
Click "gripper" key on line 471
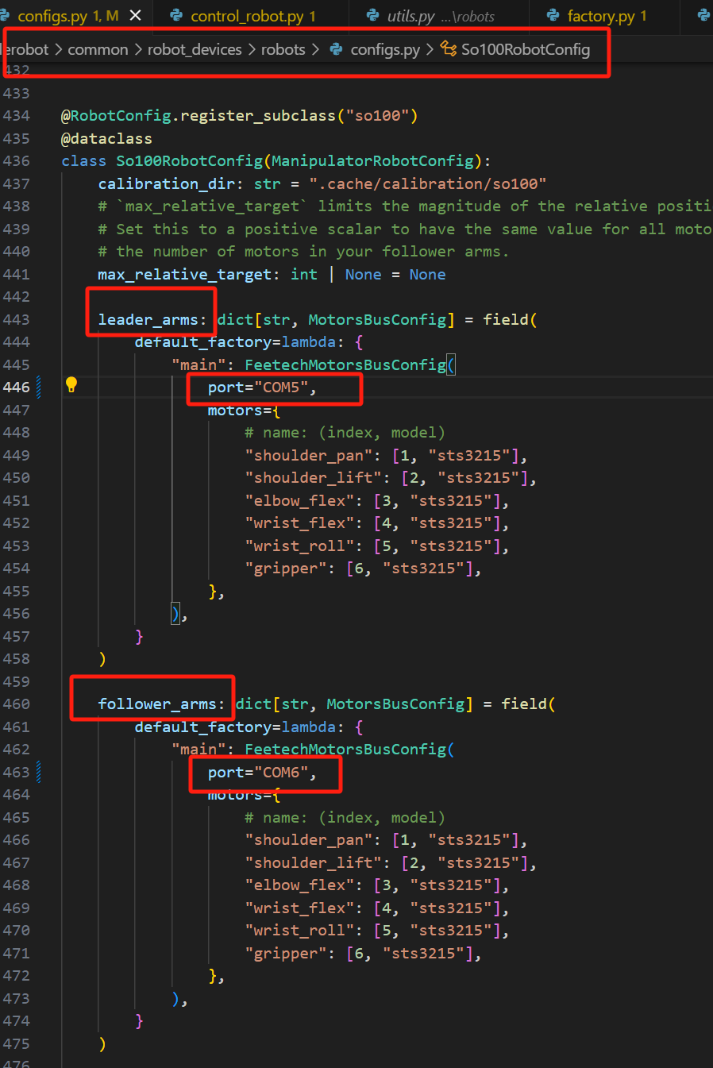point(286,953)
